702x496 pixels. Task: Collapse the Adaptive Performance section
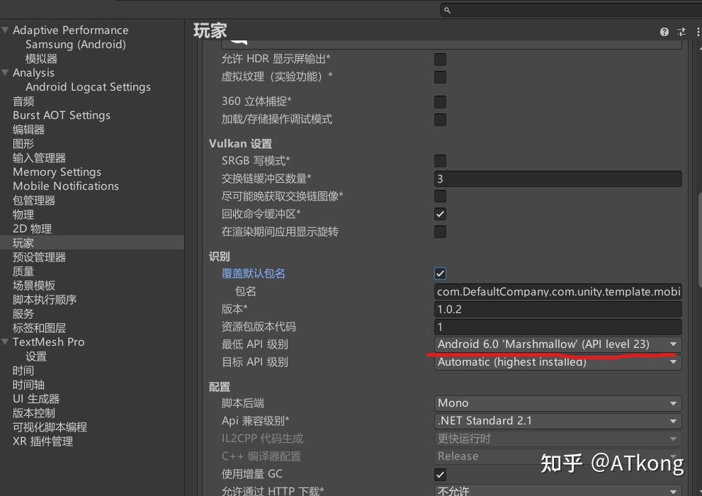click(6, 30)
